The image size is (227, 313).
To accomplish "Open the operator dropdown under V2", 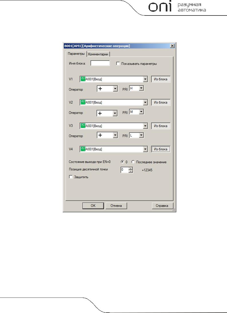I will (x=115, y=113).
